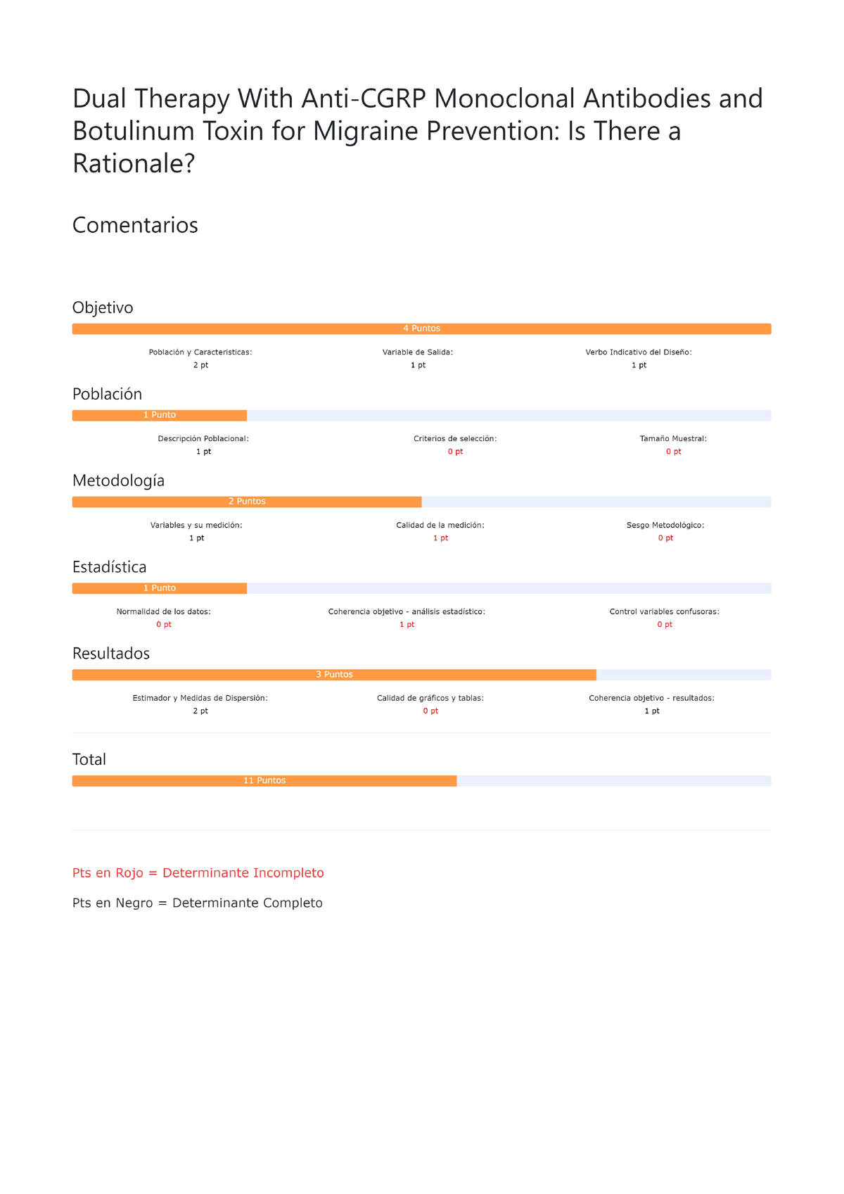Image resolution: width=844 pixels, height=1194 pixels.
Task: Click the Objetivo section heading
Action: [x=103, y=307]
